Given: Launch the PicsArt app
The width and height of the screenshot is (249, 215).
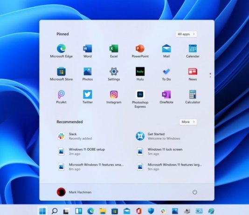Looking at the screenshot, I should (x=61, y=97).
